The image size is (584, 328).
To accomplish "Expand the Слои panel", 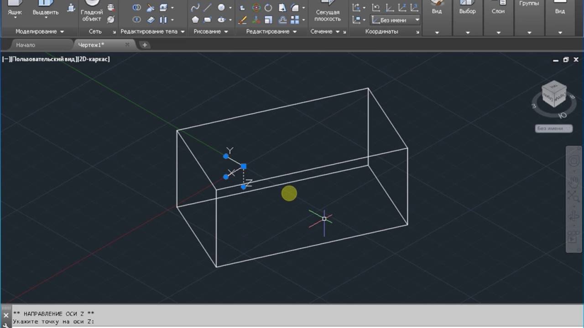I will (498, 33).
